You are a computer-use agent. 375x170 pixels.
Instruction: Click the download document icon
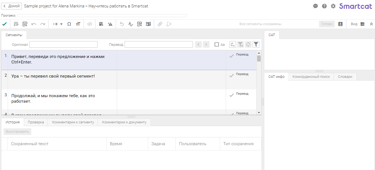[x=340, y=24]
